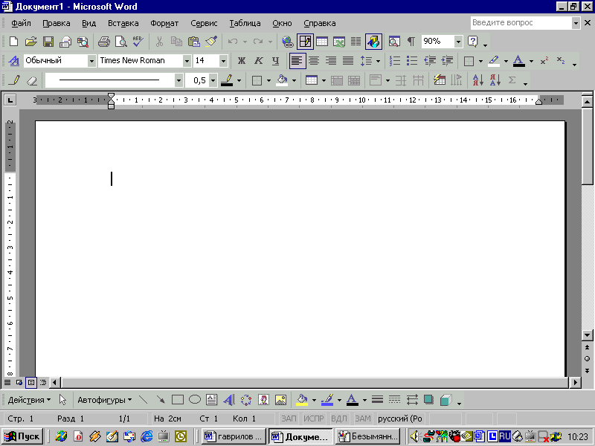Image resolution: width=595 pixels, height=446 pixels.
Task: Toggle bold formatting (Ж)
Action: click(x=241, y=61)
